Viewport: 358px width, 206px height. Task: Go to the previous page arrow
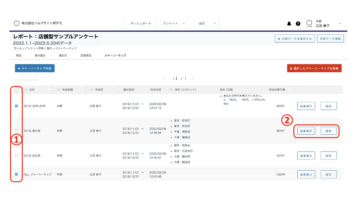164,79
